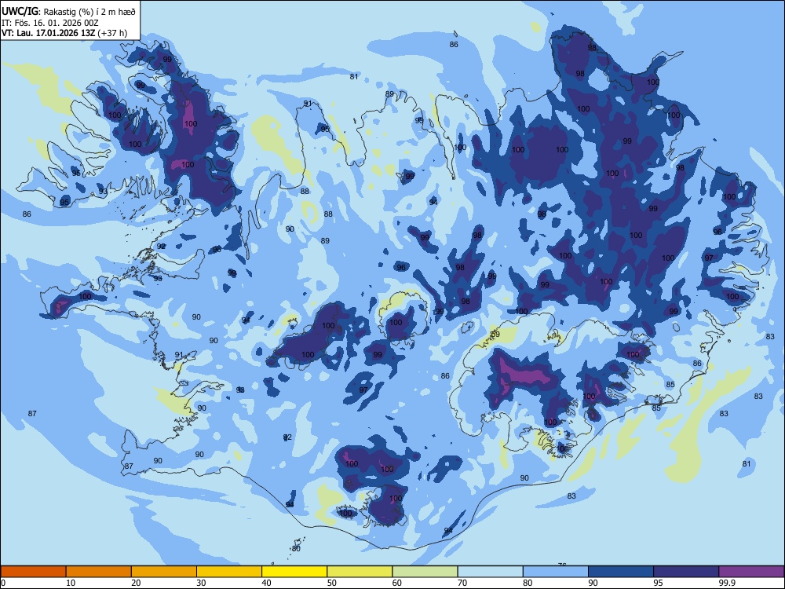Click the "59" humidity value on the map
The image size is (785, 589).
click(495, 334)
